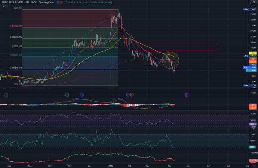
Task: Click the red earnings marker near Feb
Action: [x=132, y=95]
